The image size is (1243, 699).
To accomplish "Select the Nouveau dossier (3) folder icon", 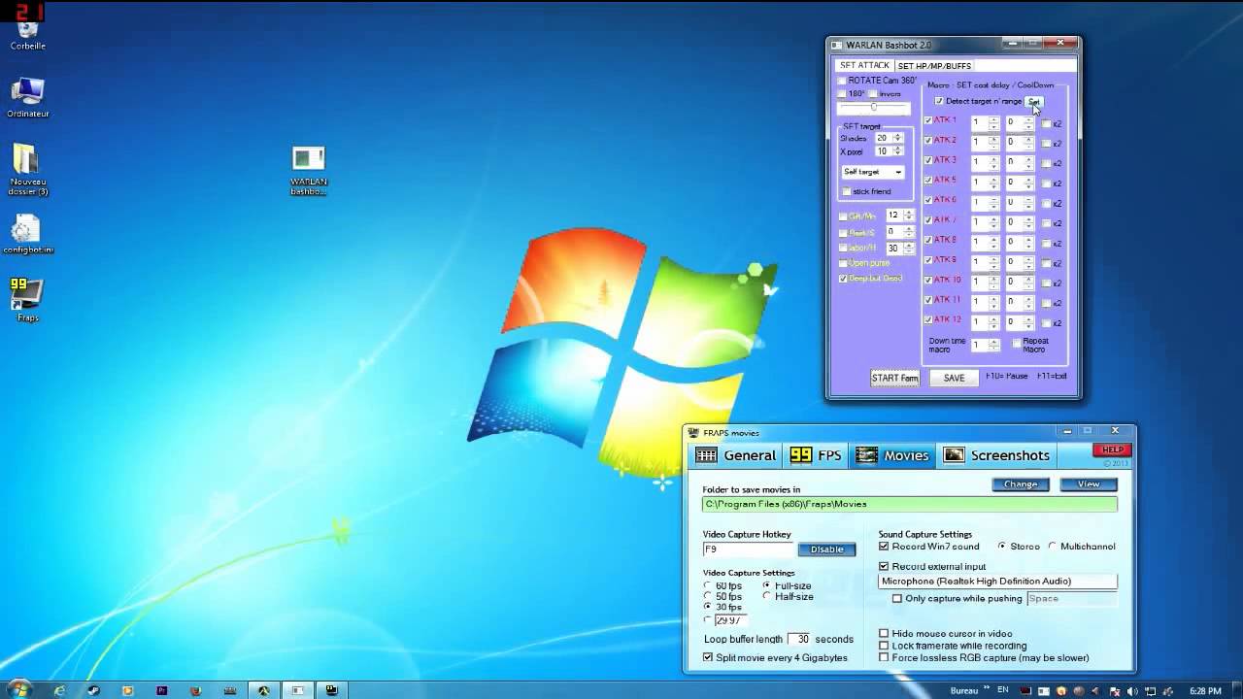I will [x=27, y=169].
